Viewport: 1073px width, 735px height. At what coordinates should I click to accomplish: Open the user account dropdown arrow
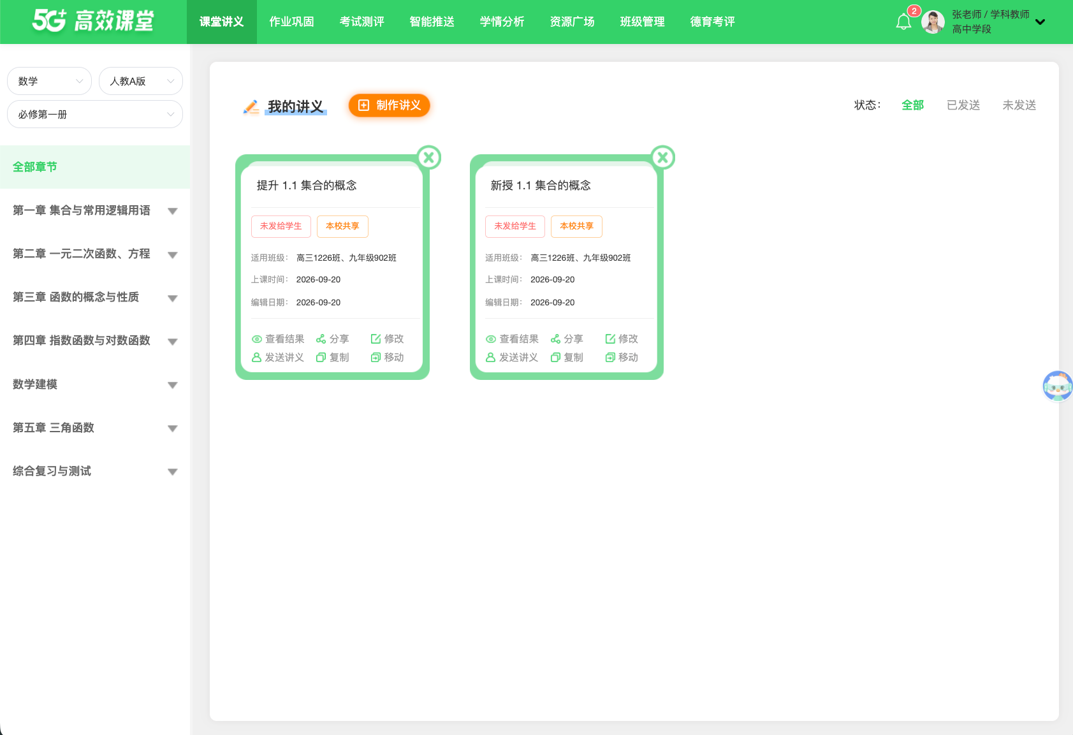pos(1040,22)
